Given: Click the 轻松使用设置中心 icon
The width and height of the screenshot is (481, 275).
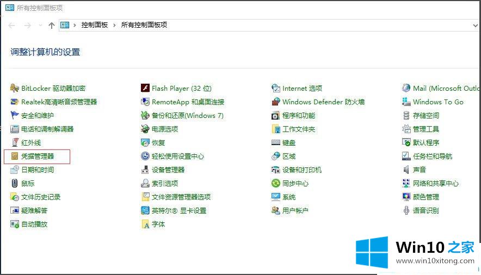Looking at the screenshot, I should point(145,156).
